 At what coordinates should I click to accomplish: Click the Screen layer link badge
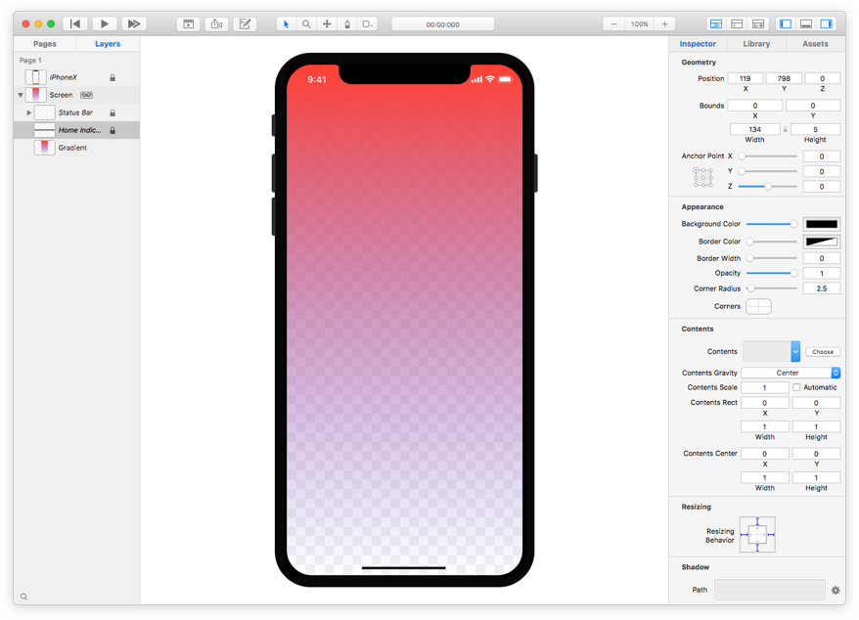click(86, 95)
